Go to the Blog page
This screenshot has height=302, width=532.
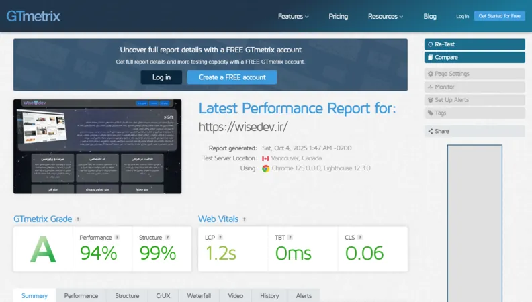tap(430, 16)
